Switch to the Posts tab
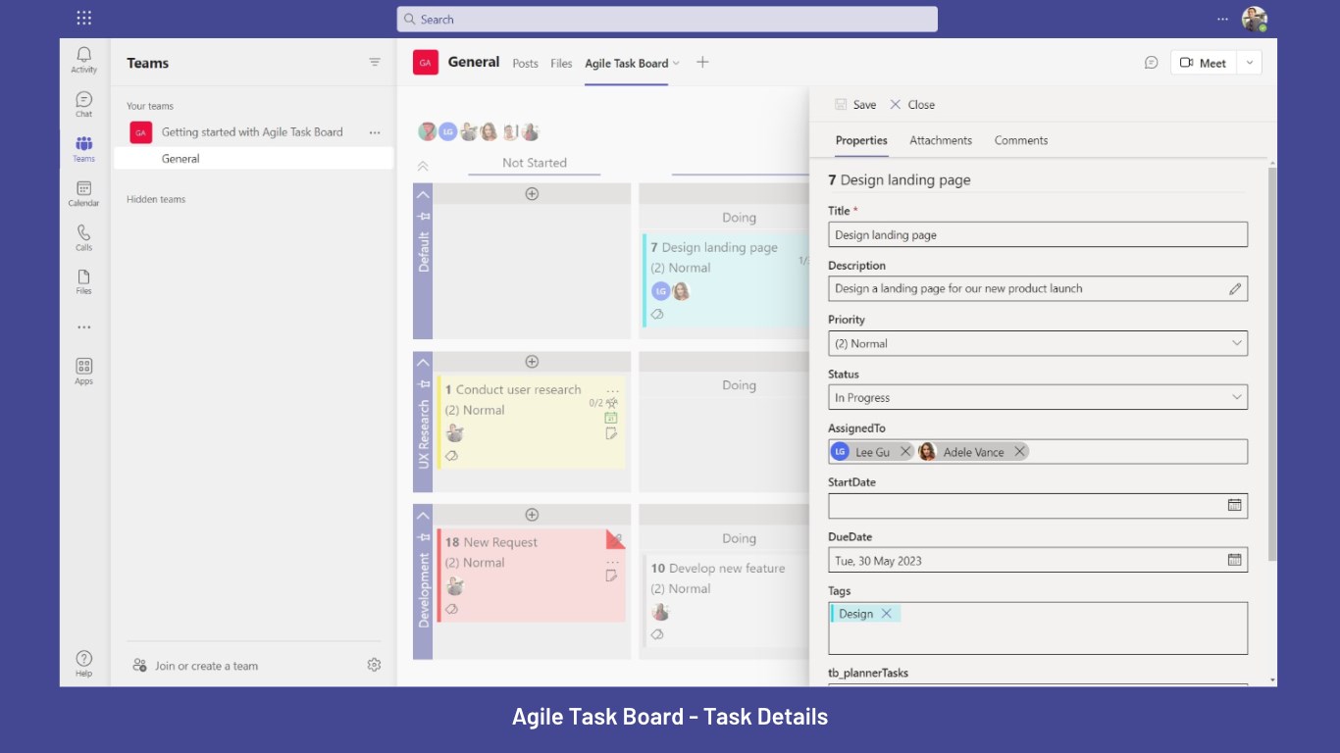Image resolution: width=1340 pixels, height=753 pixels. tap(525, 64)
